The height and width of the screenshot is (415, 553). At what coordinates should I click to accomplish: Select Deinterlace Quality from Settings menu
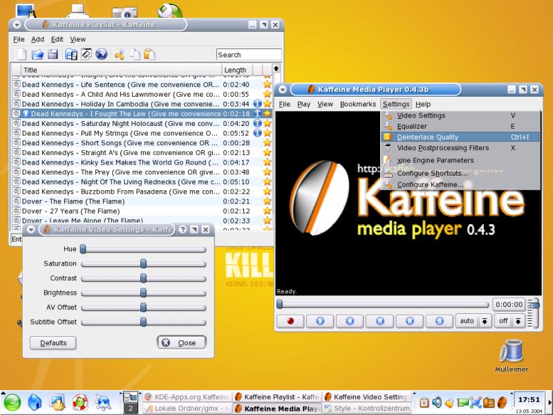[428, 137]
